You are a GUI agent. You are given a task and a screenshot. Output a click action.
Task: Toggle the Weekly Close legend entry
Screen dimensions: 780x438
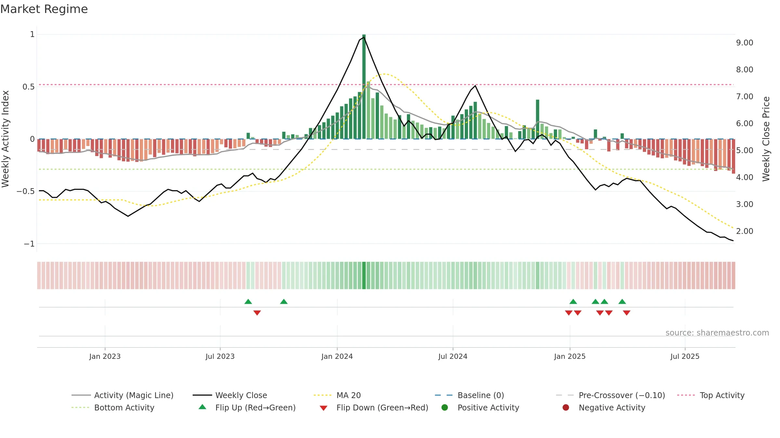[230, 395]
